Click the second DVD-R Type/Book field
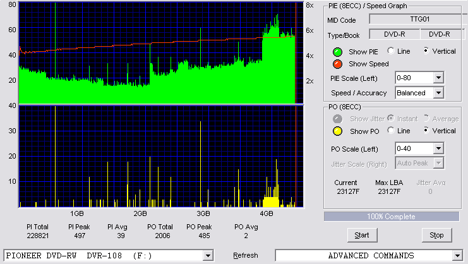The image size is (468, 264). point(441,34)
